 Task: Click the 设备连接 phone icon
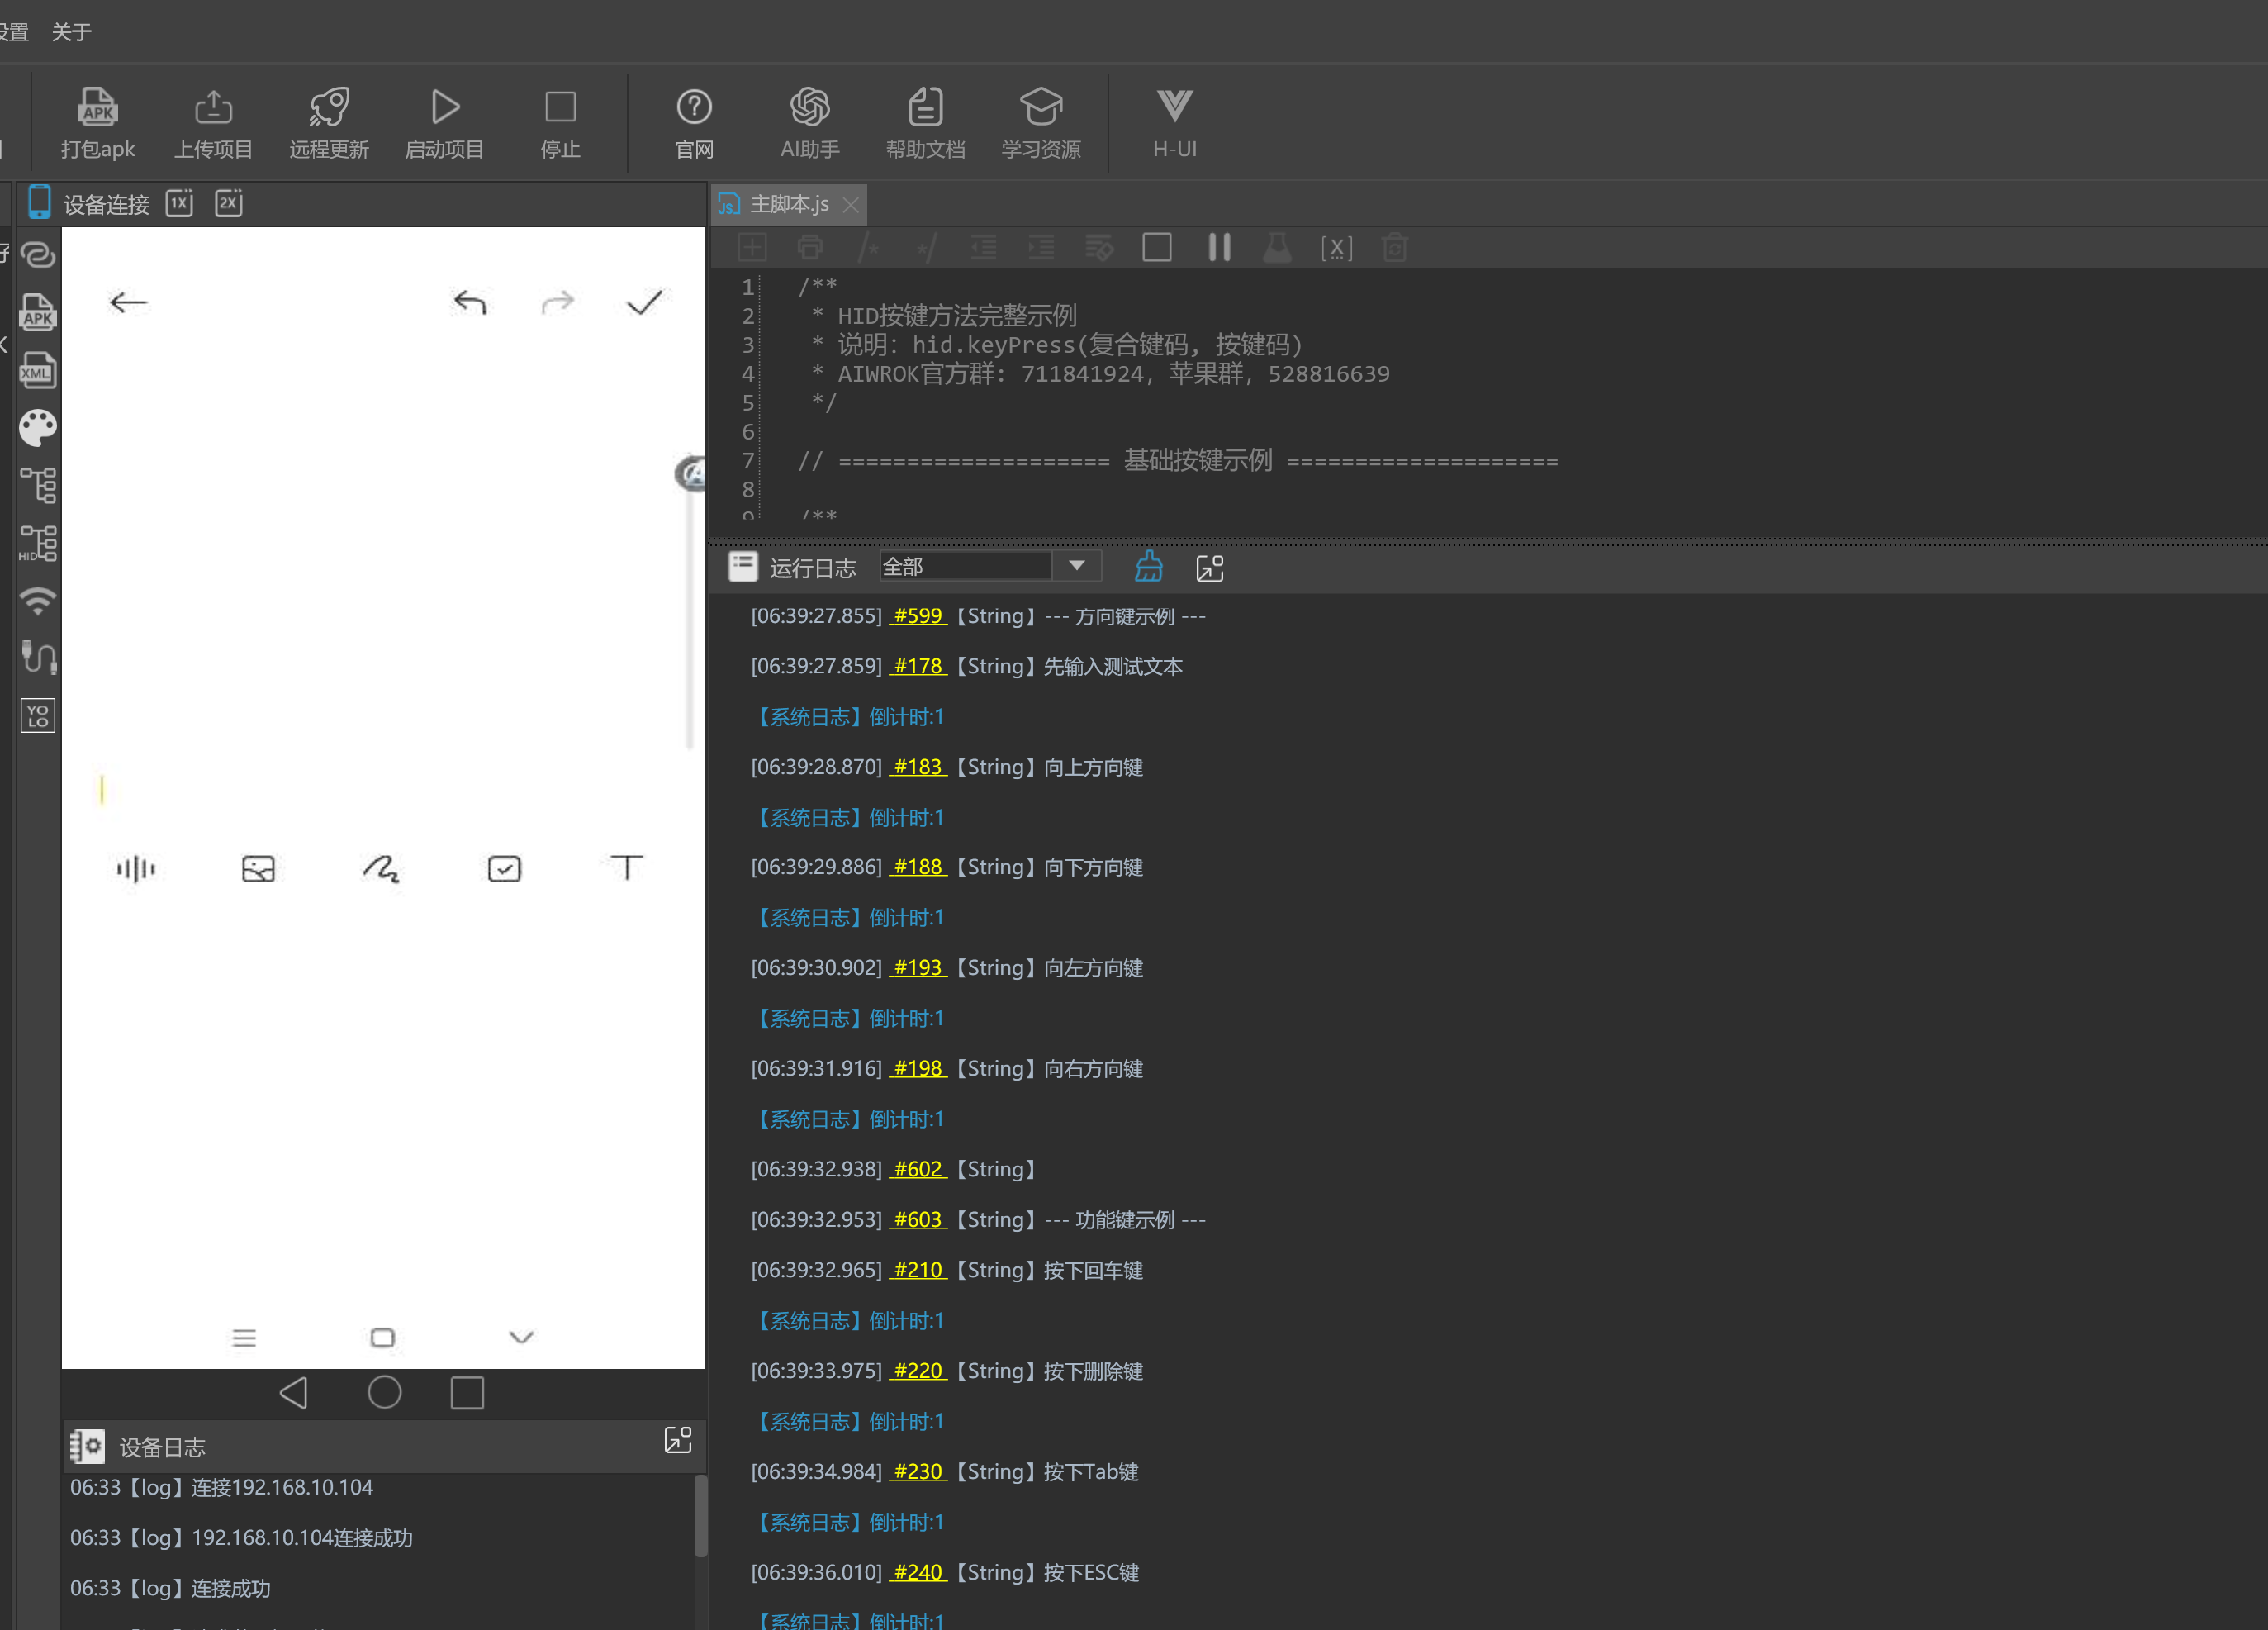[39, 202]
